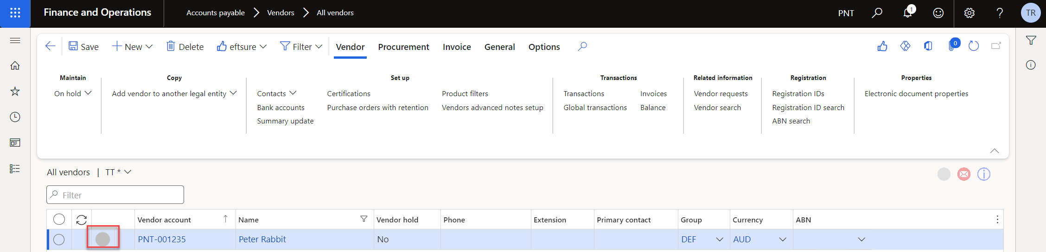The height and width of the screenshot is (252, 1046).
Task: Click Vendors breadcrumb
Action: (x=281, y=13)
